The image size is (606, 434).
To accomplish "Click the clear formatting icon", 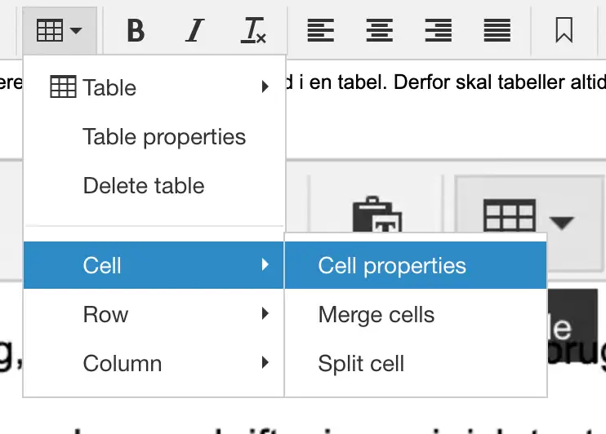I will (x=253, y=31).
